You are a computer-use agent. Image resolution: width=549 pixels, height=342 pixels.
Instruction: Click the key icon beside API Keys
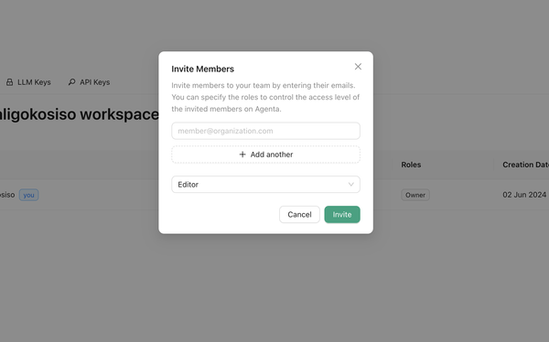(71, 82)
